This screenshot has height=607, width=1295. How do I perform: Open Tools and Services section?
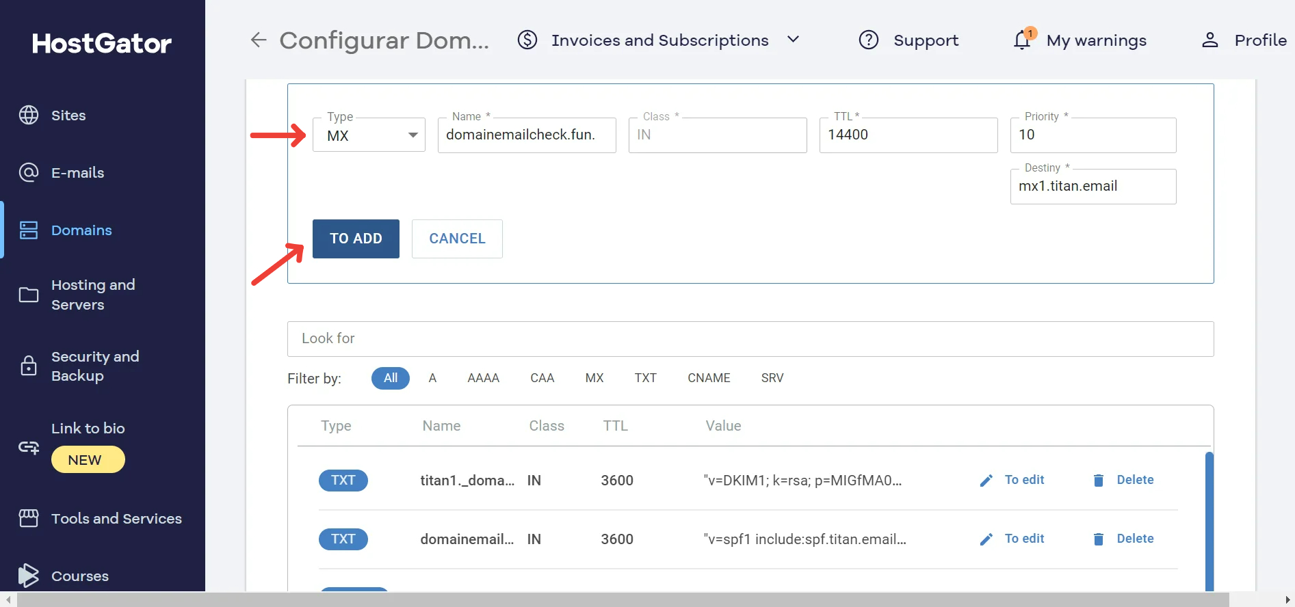[x=116, y=518]
